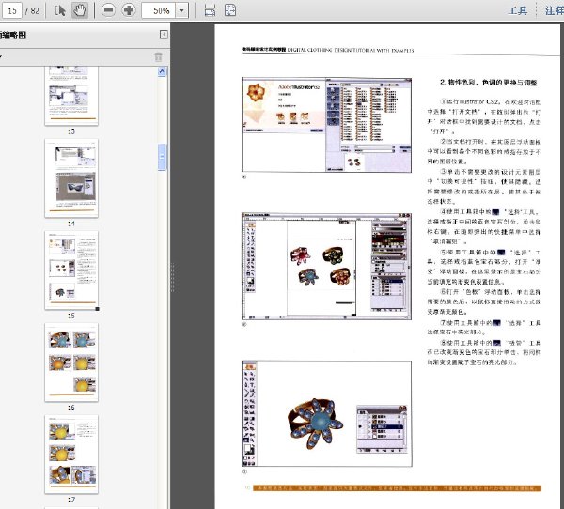Click the thumbnail scrollbar up arrow
The width and height of the screenshot is (564, 509).
(162, 71)
